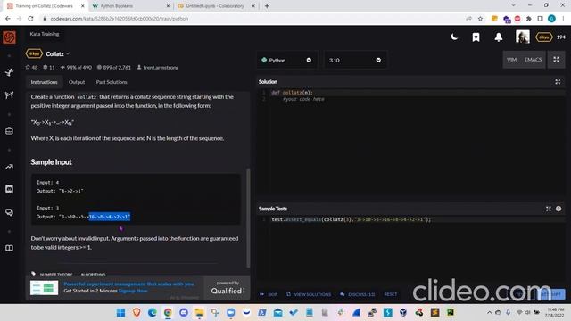
Task: Switch to Python Booleans browser tab
Action: (130, 6)
